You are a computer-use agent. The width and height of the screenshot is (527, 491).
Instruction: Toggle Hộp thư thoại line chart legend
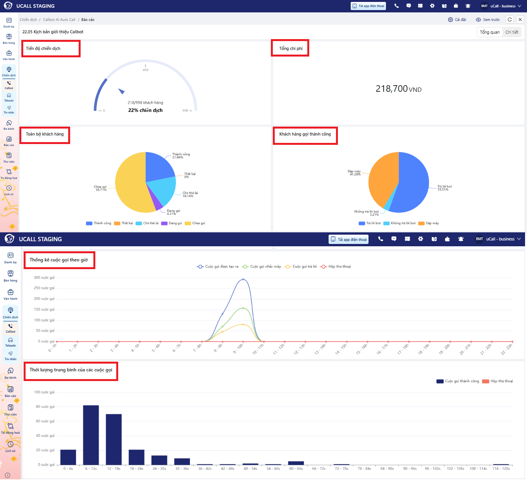336,266
